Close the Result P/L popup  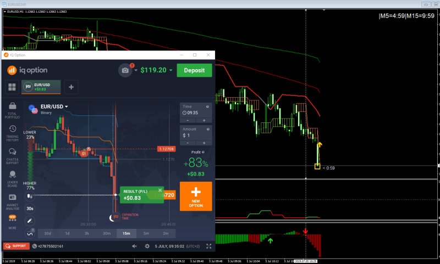pos(160,190)
